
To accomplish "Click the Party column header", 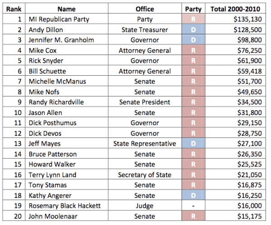I will tap(193, 9).
